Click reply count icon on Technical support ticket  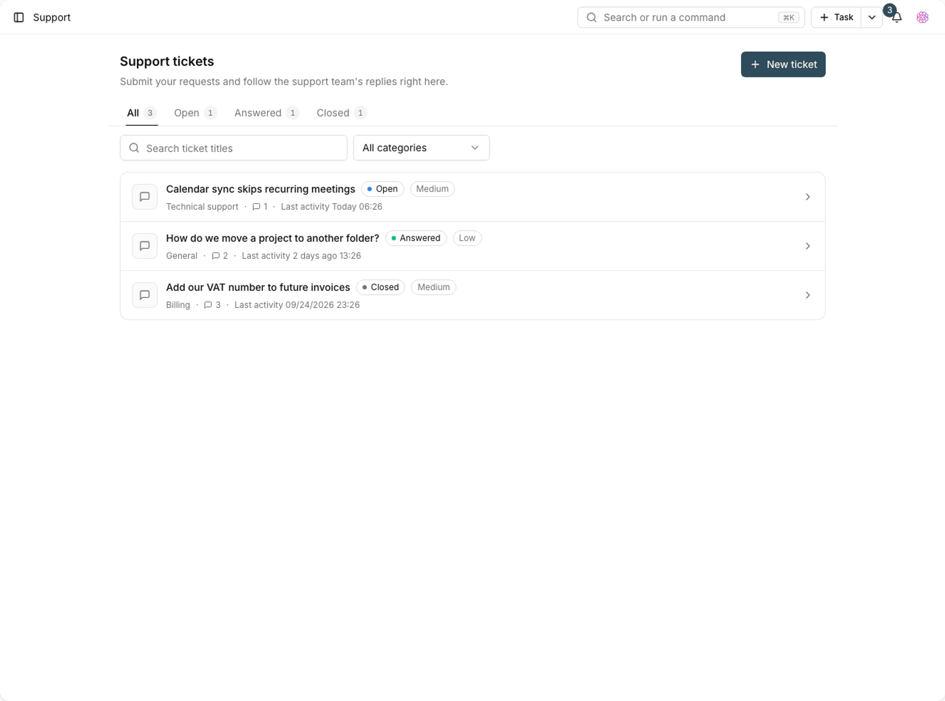256,207
